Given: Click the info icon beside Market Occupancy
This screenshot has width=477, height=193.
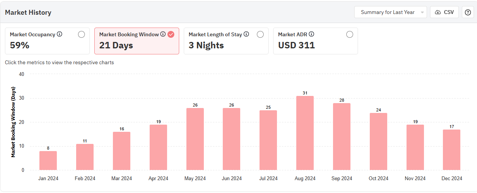Looking at the screenshot, I should [59, 34].
